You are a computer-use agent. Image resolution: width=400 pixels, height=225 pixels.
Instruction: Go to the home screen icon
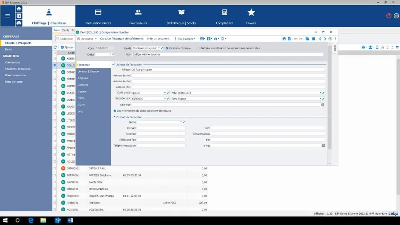[19, 9]
